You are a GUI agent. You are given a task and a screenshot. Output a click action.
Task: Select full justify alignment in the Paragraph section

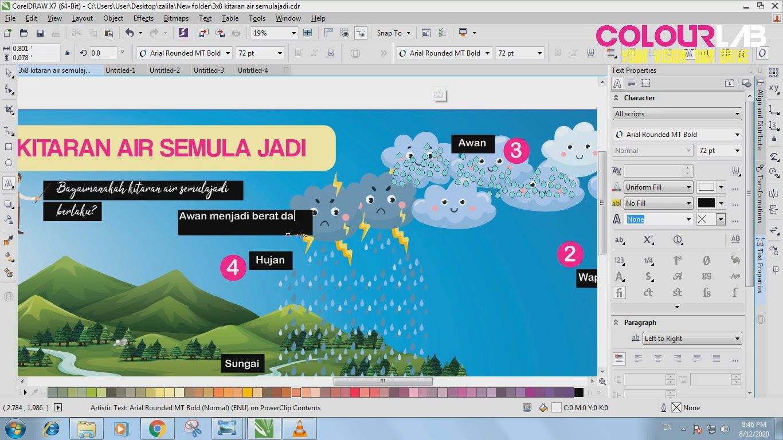pos(697,359)
